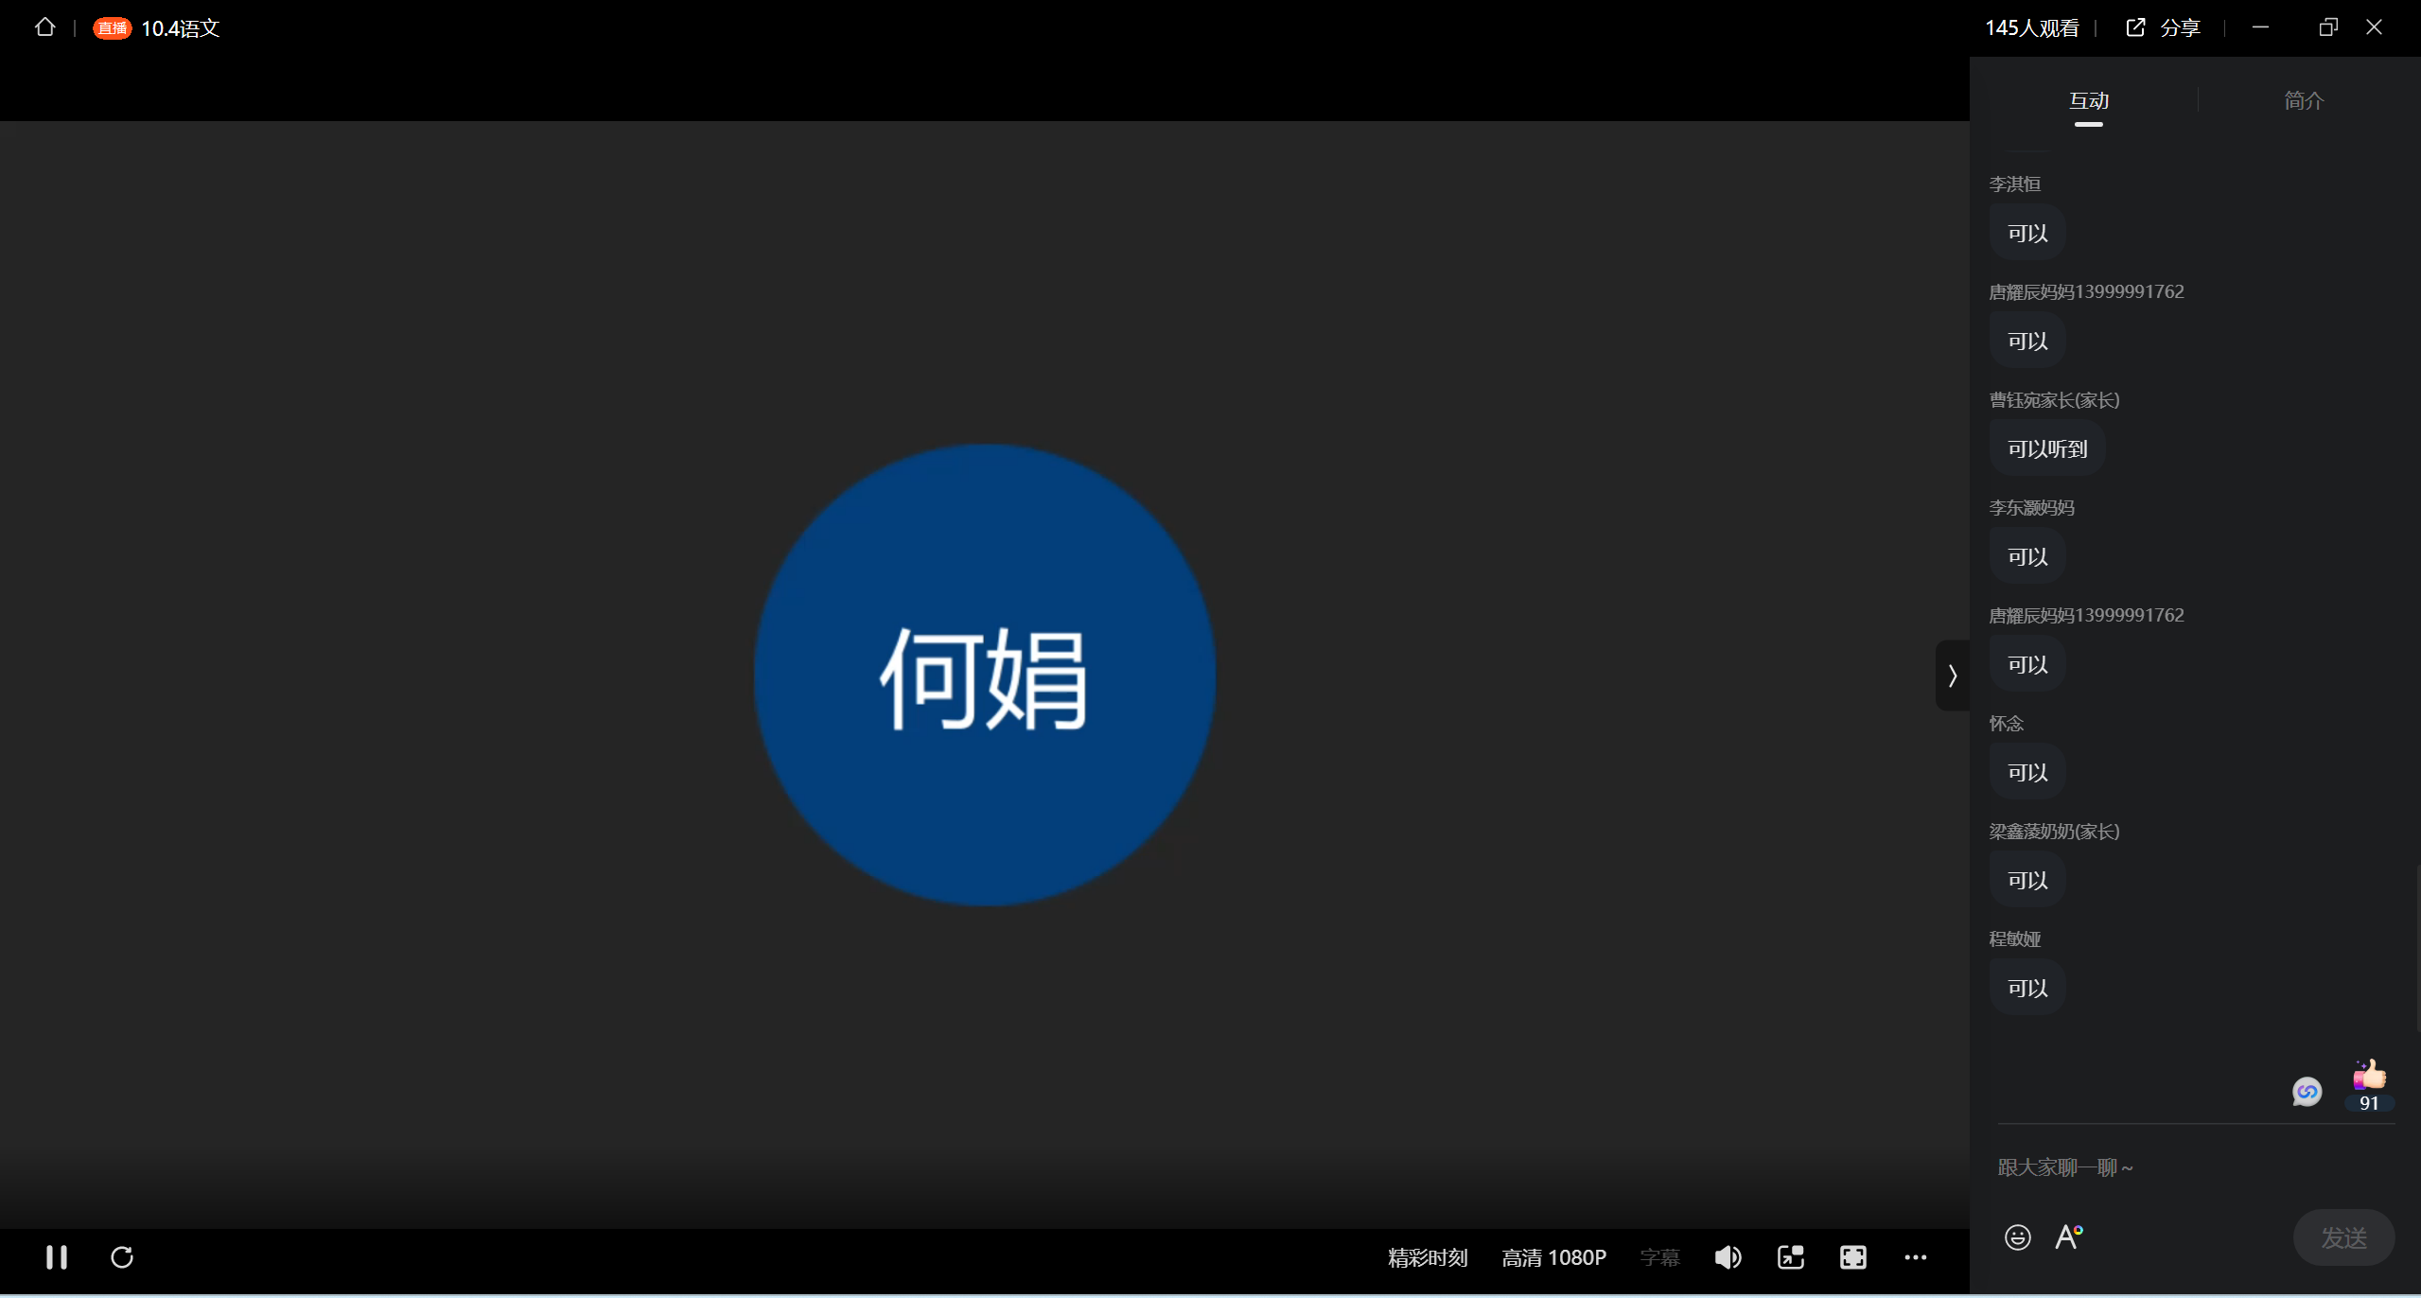2421x1298 pixels.
Task: Switch to the 简介 tab
Action: [x=2302, y=99]
